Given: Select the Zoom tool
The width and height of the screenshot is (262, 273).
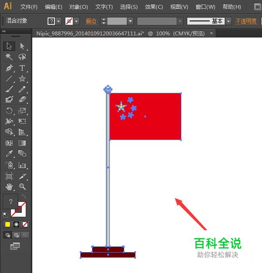Looking at the screenshot, I should (x=22, y=187).
